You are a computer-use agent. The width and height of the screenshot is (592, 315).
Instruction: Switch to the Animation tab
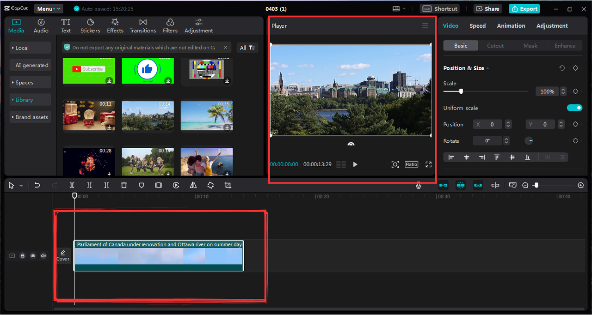pyautogui.click(x=511, y=25)
